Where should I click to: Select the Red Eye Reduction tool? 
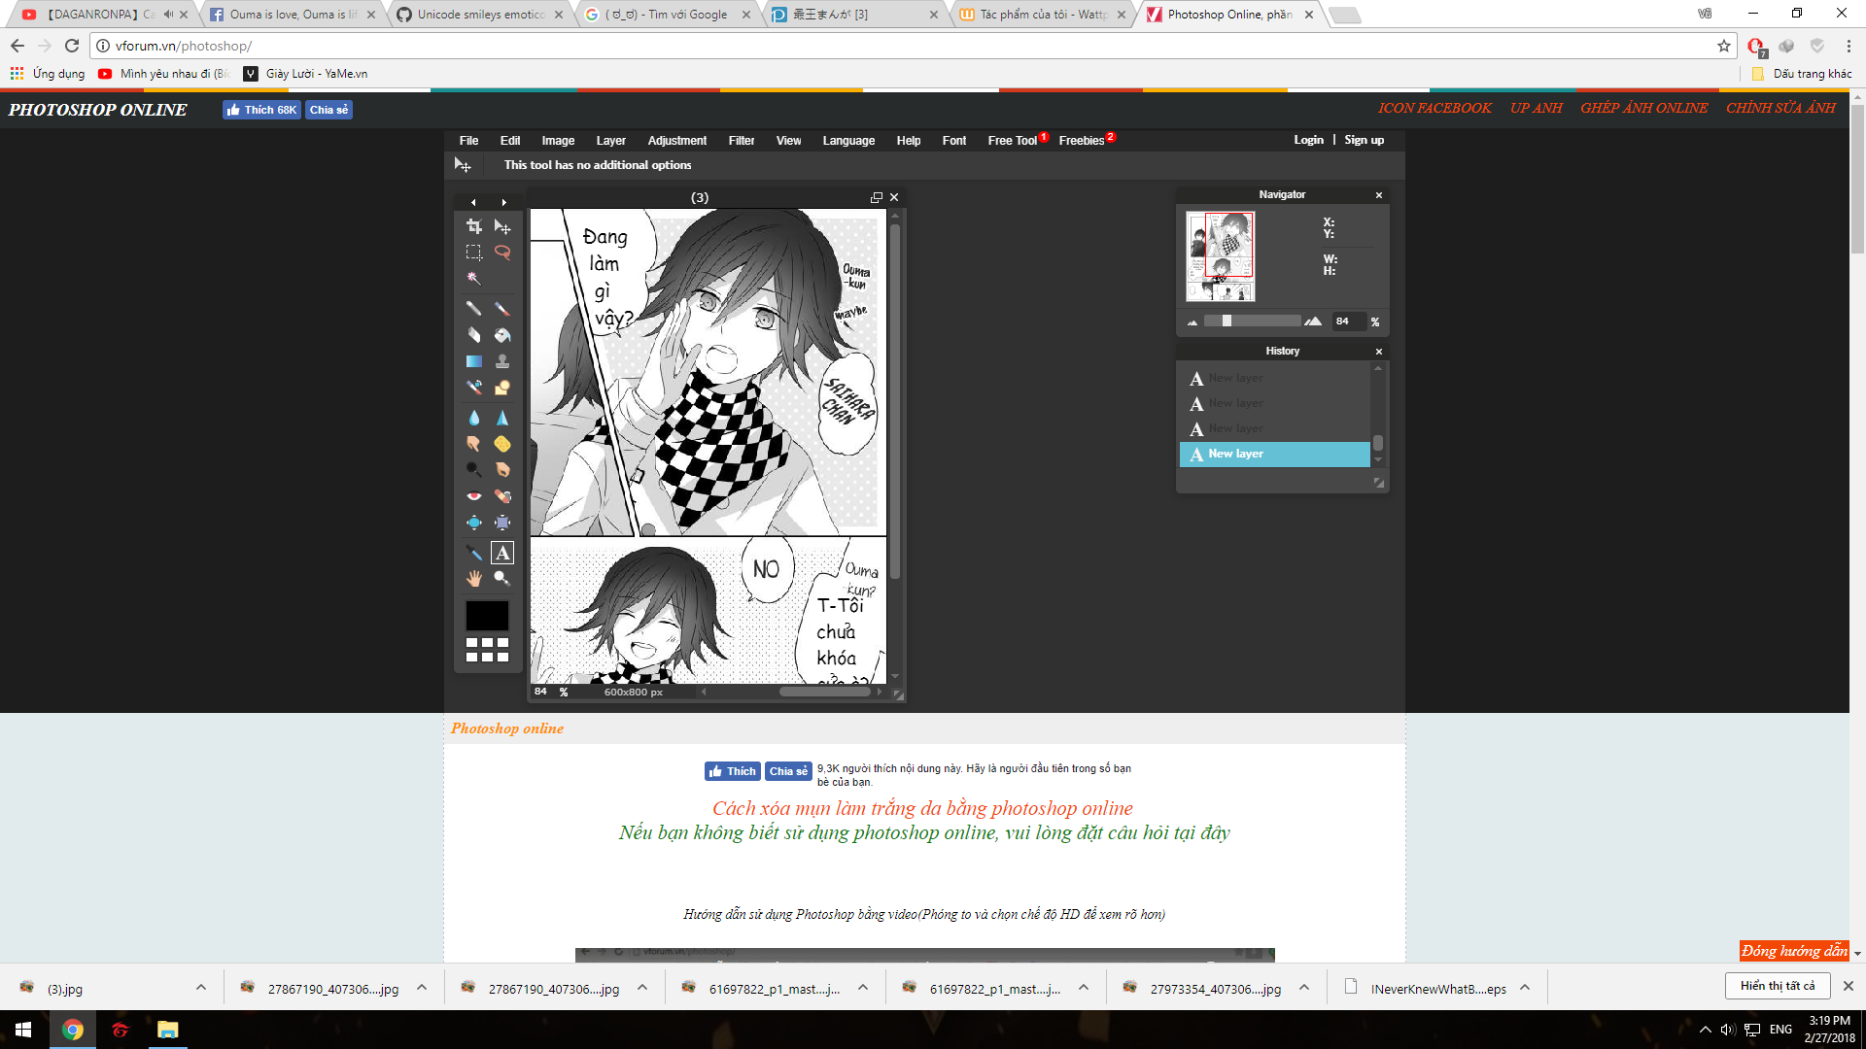tap(473, 496)
